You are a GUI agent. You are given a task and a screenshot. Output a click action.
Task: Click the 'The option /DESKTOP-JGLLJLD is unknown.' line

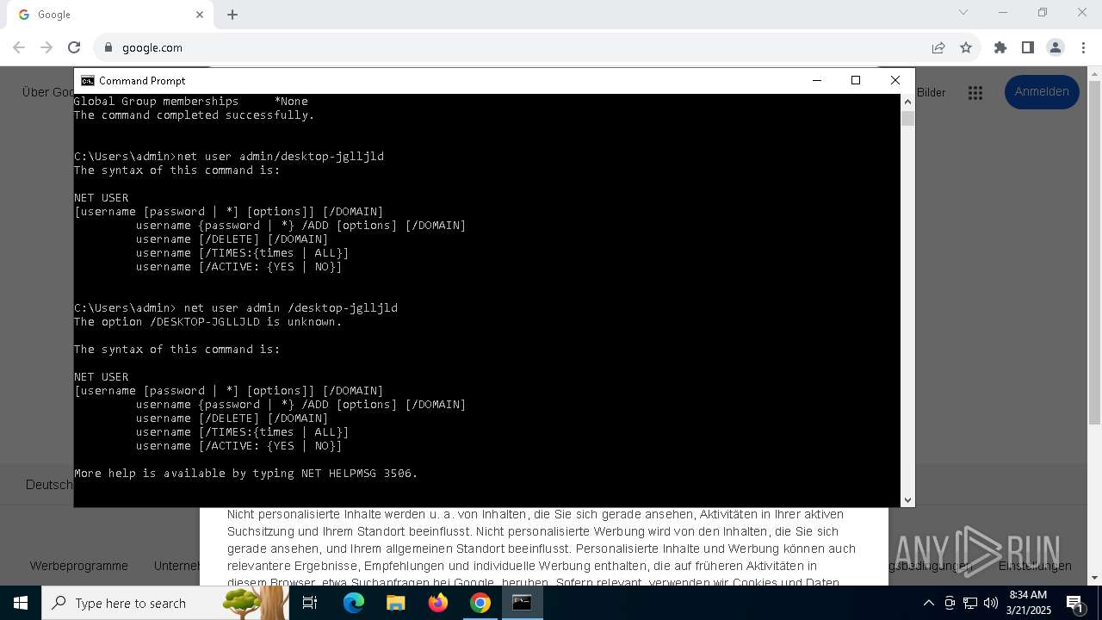click(x=207, y=322)
